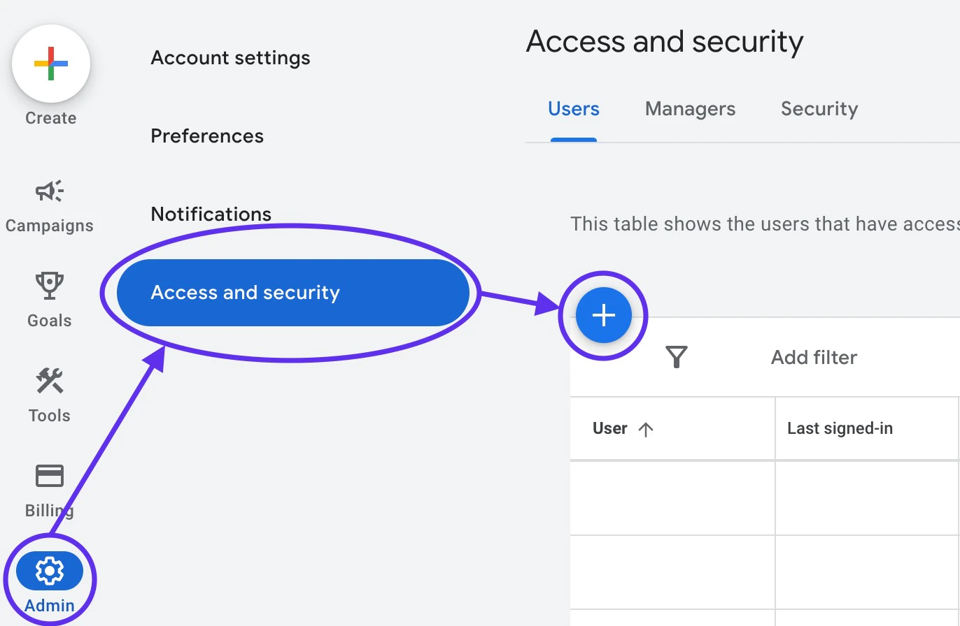Click the plus inside the circled add button
The width and height of the screenshot is (960, 626).
(602, 315)
